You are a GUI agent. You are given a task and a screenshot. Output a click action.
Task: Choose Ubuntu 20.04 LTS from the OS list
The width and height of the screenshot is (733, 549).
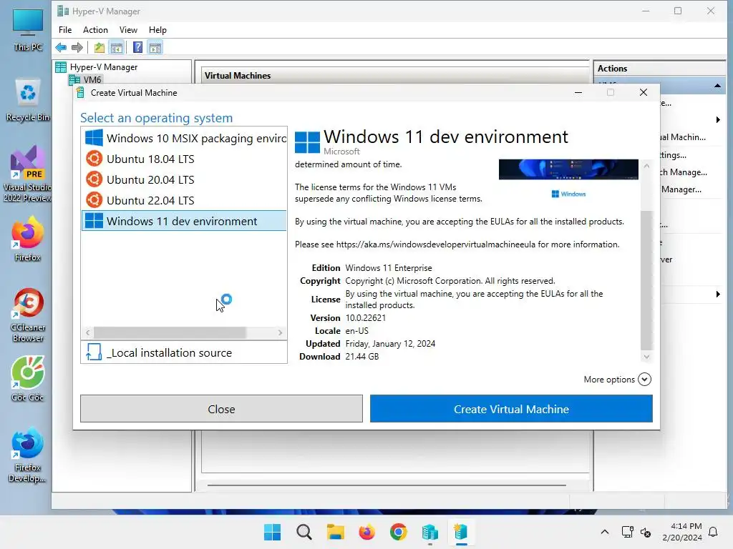[x=185, y=179]
